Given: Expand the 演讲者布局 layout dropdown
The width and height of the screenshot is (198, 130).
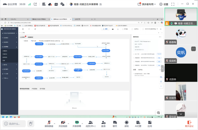Looking at the screenshot, I should pos(147,4).
